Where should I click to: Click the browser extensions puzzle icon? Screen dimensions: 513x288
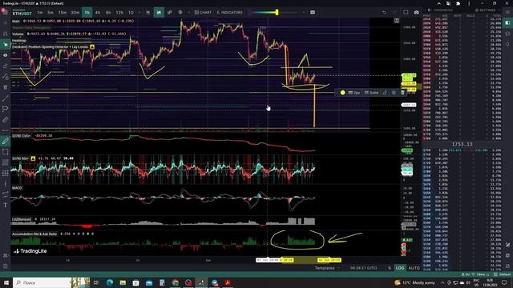coord(458,3)
